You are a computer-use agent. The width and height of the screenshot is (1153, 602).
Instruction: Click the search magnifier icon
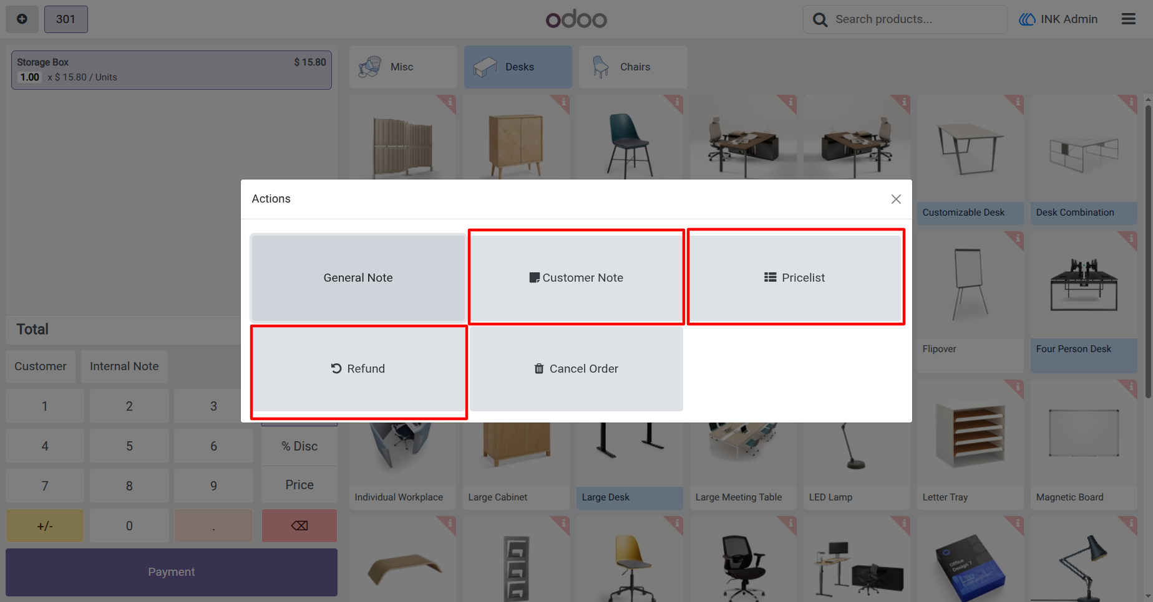[820, 20]
